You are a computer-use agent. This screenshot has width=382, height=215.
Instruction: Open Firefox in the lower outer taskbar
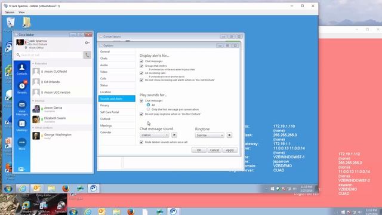[x=131, y=211]
